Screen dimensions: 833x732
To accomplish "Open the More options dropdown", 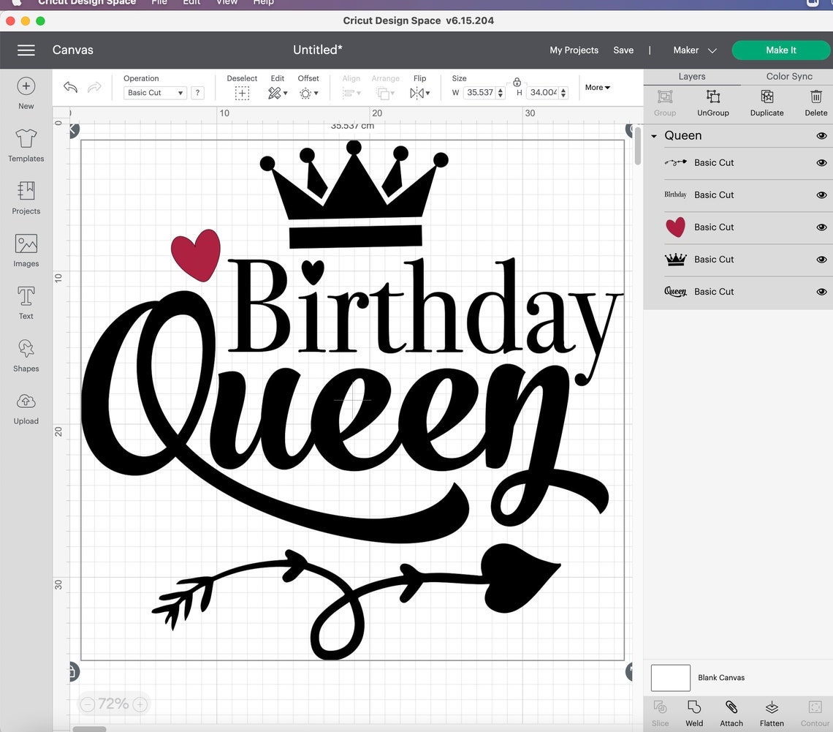I will click(597, 87).
